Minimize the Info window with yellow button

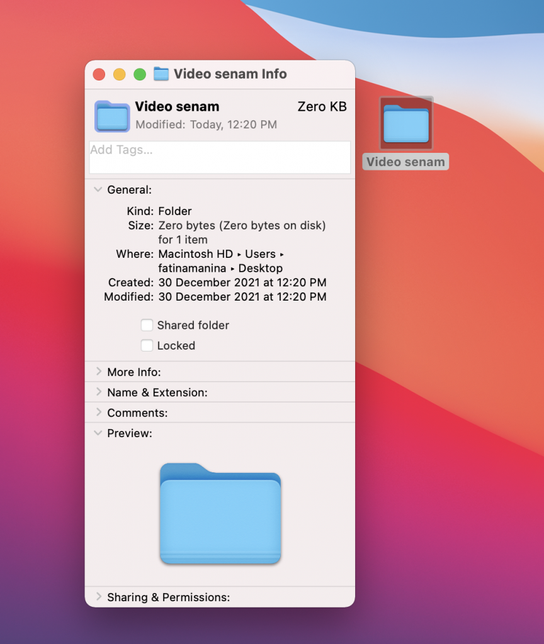point(119,74)
